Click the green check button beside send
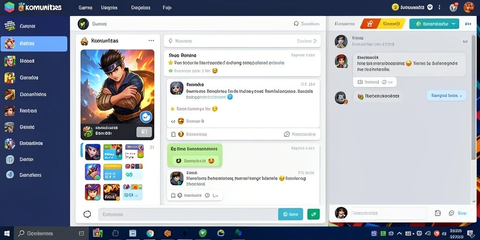 pos(314,214)
